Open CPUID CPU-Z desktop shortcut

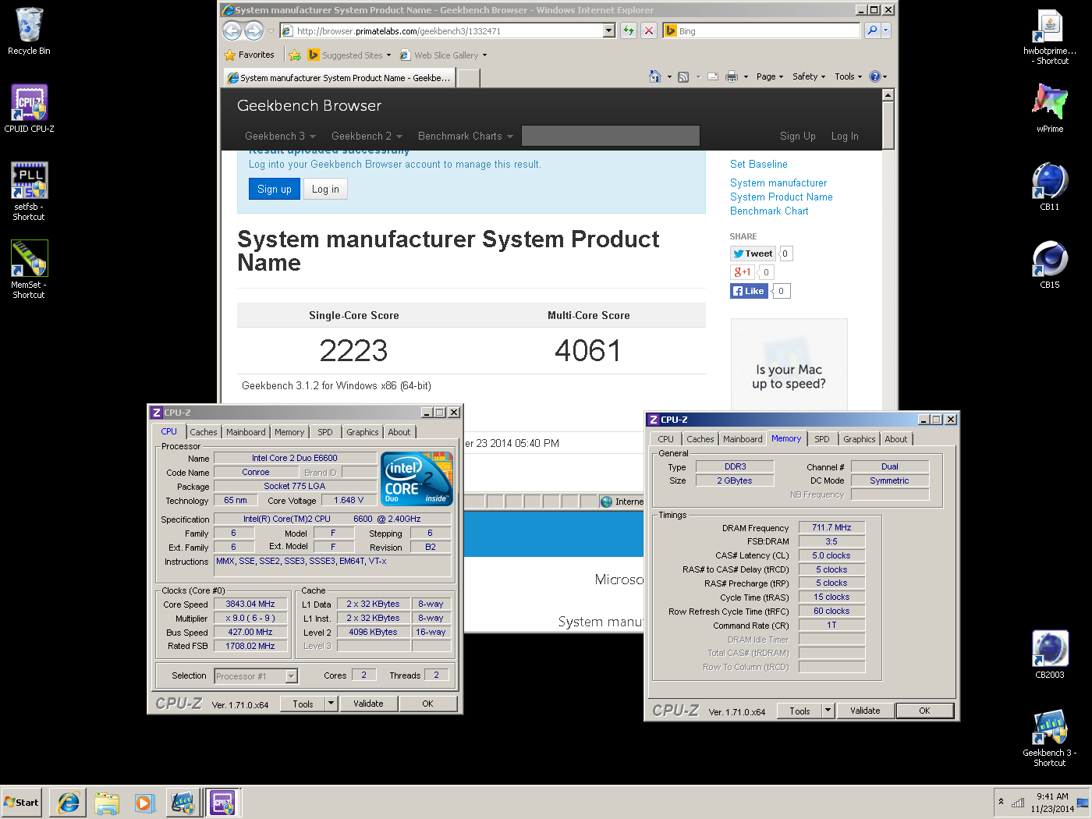pyautogui.click(x=29, y=109)
